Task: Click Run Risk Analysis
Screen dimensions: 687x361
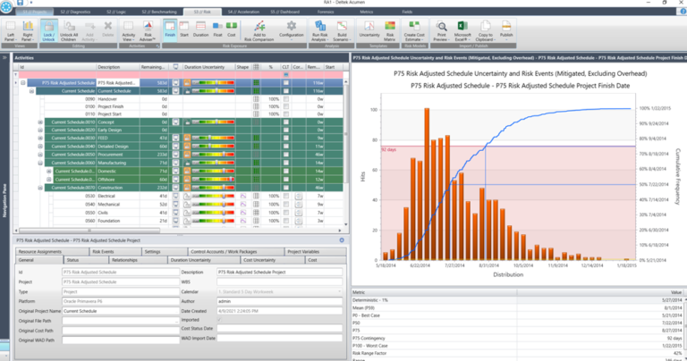Action: [320, 30]
